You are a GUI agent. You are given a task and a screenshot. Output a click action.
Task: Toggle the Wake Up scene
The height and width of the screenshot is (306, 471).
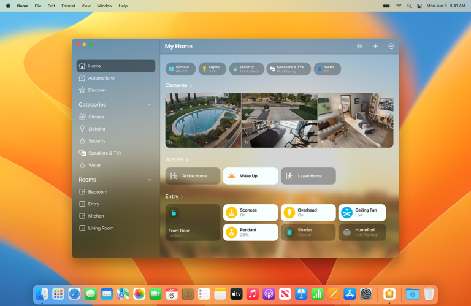[250, 176]
